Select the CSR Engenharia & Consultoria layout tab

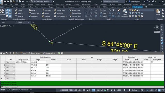(x=18, y=90)
